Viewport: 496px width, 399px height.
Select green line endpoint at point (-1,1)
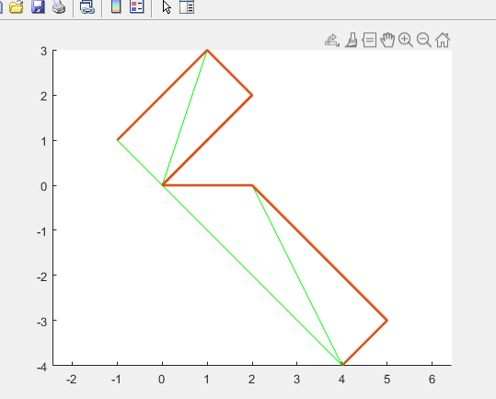tap(118, 140)
